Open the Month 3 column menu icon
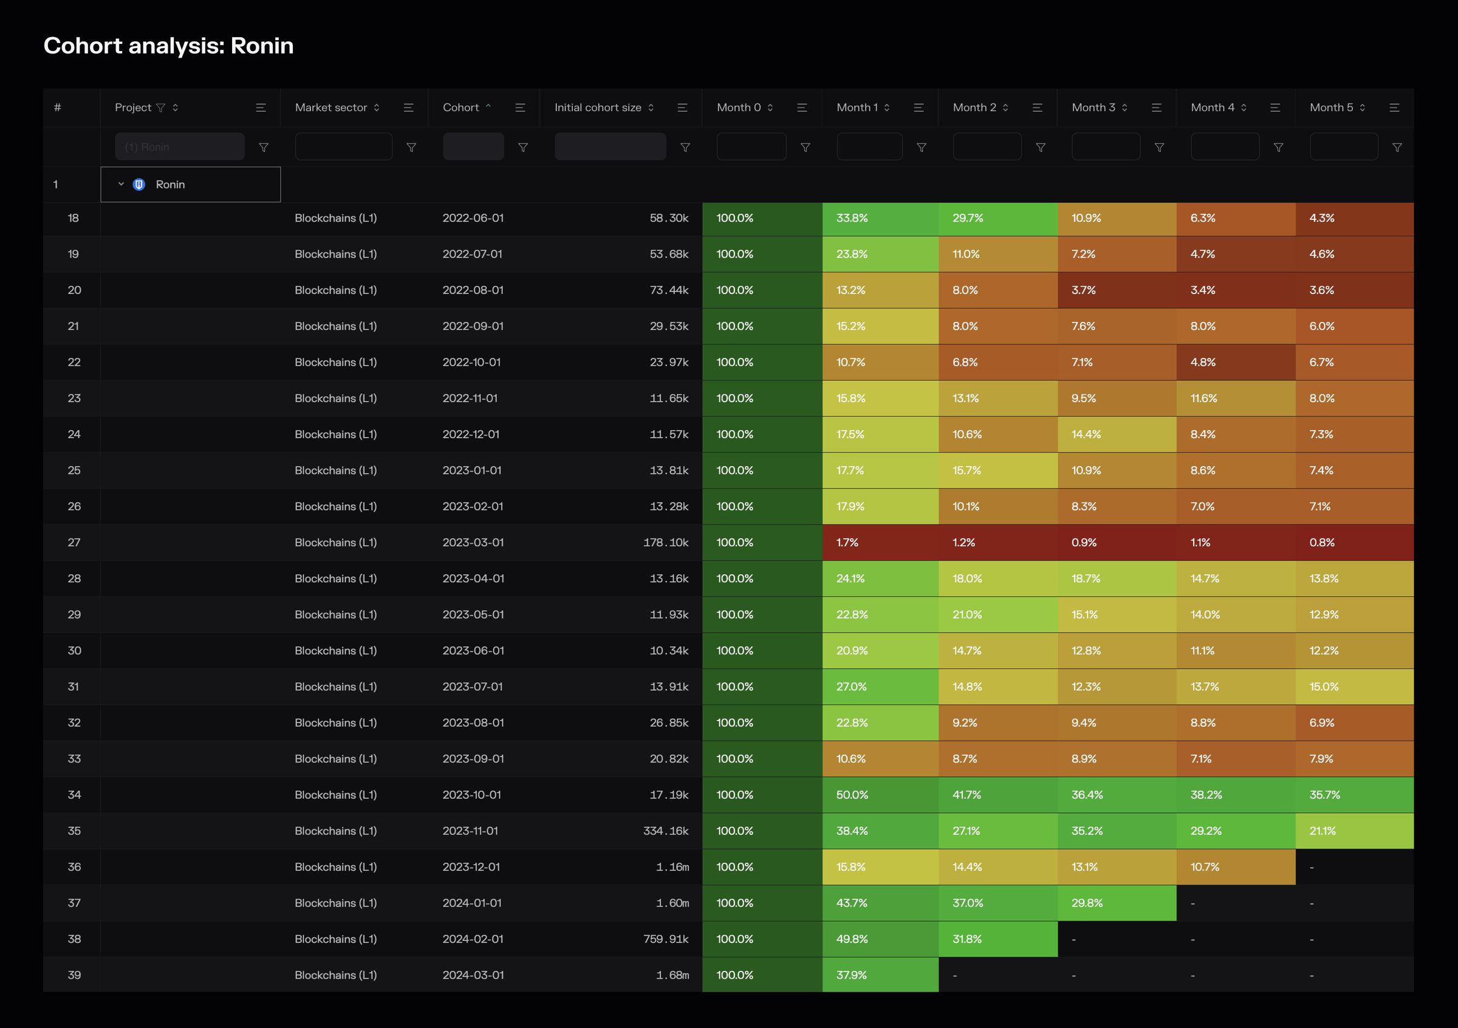Image resolution: width=1458 pixels, height=1028 pixels. coord(1156,108)
